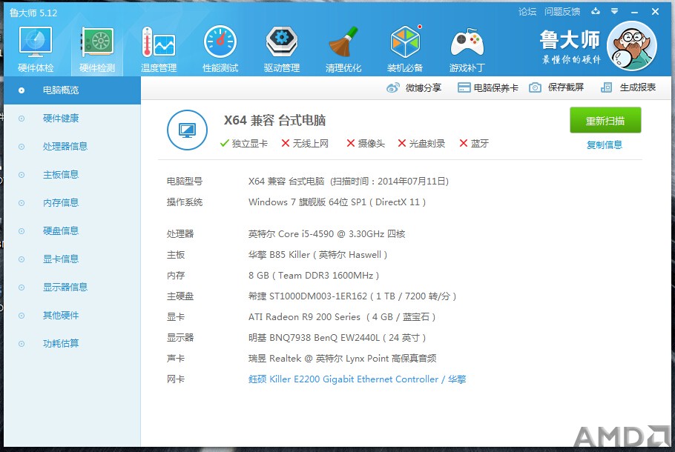675x452 pixels.
Task: Click the 光盘刻录 unavailable status
Action: (421, 144)
